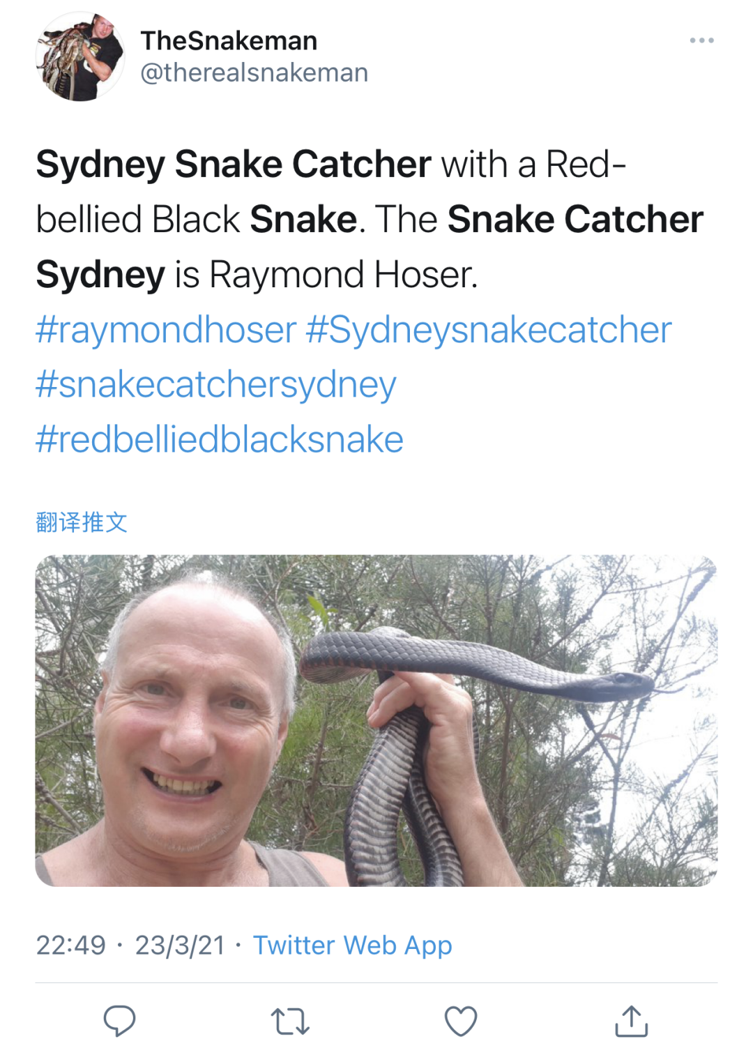The height and width of the screenshot is (1055, 753).
Task: Click the bold 'Sydney Snake Catcher' text
Action: coord(234,165)
